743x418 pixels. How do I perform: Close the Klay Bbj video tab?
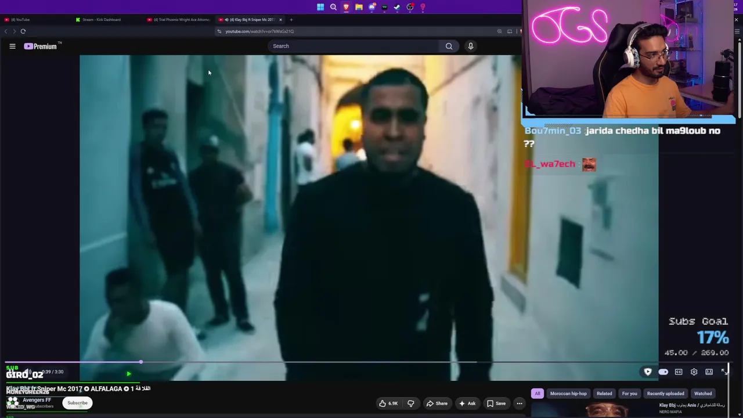coord(280,20)
